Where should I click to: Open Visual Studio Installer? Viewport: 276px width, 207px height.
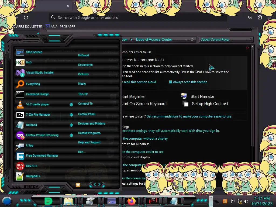click(x=20, y=73)
